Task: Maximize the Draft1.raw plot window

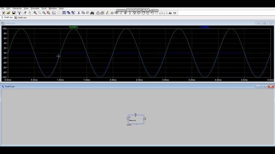Action: [265, 23]
